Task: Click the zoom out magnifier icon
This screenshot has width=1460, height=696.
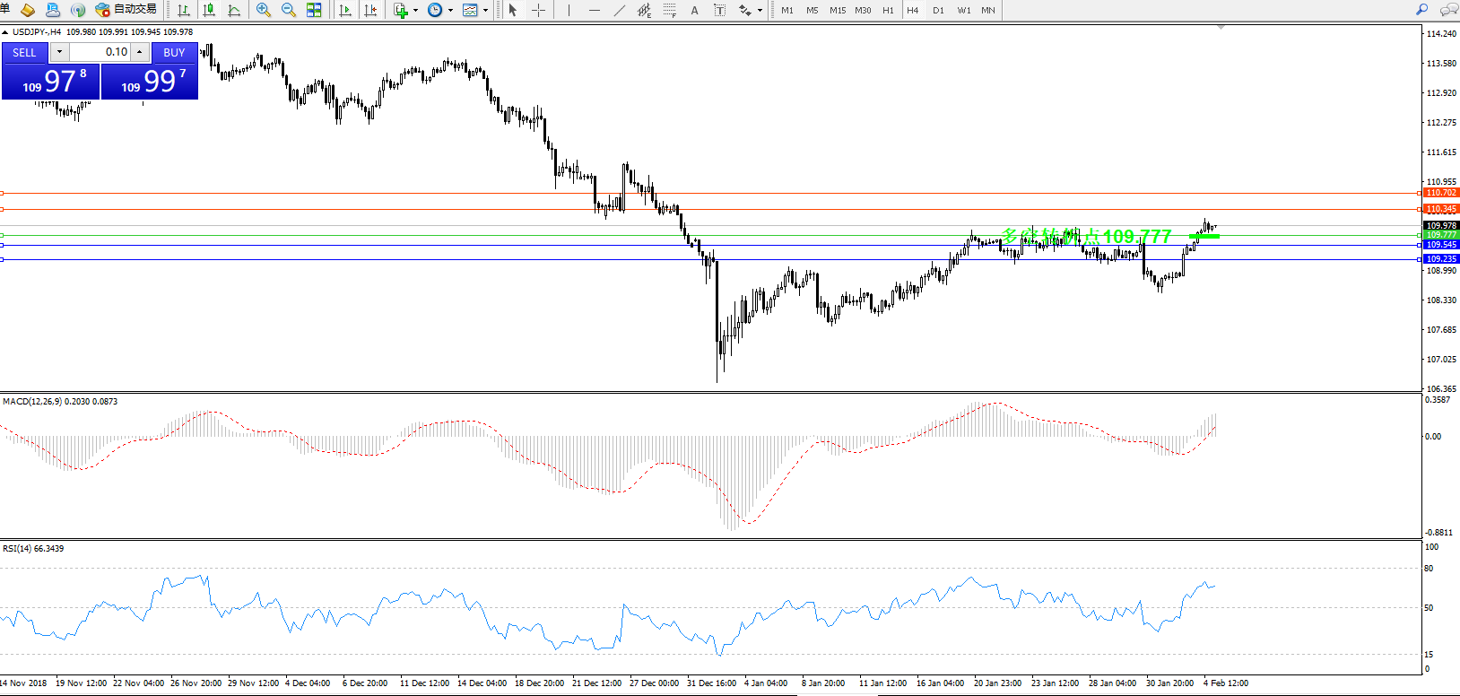Action: 288,10
